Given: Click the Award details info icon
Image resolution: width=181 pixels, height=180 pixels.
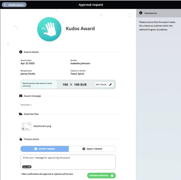Looking at the screenshot, I should (21, 52).
